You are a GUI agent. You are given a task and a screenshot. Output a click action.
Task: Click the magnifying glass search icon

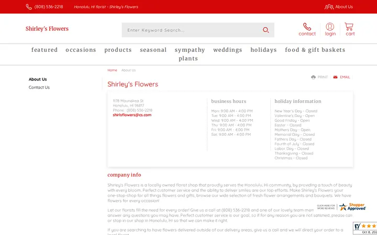point(265,30)
